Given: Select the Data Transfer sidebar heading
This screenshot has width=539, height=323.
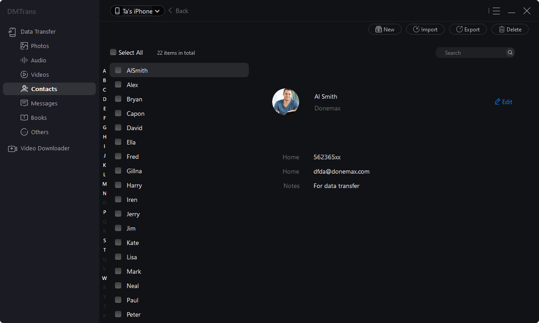Looking at the screenshot, I should point(38,32).
